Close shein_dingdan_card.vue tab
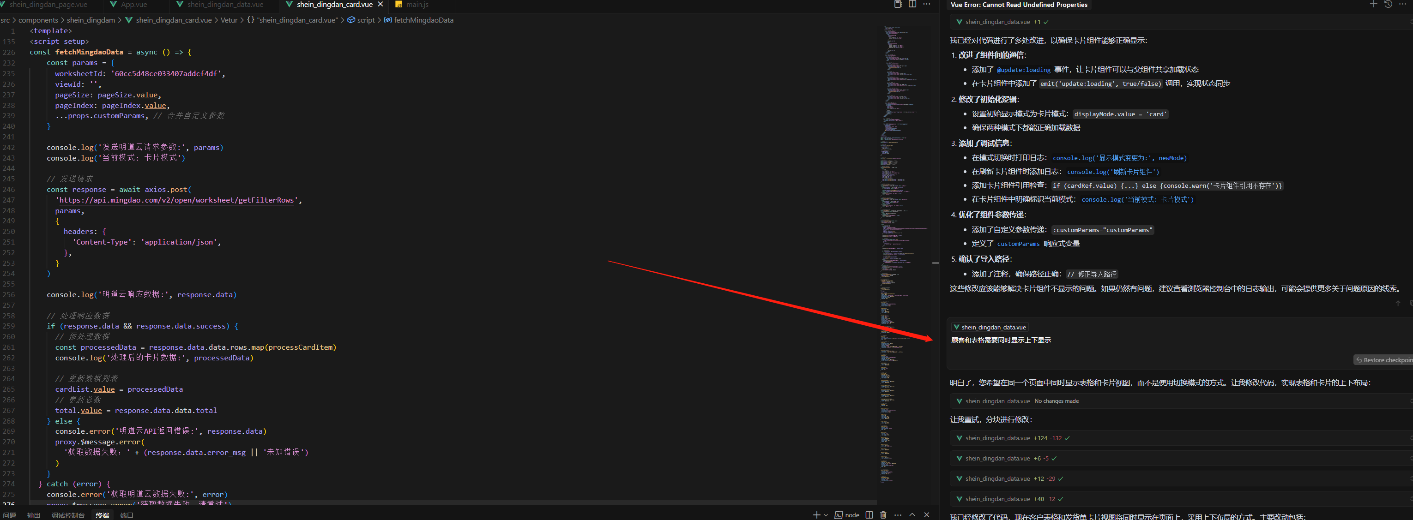The image size is (1413, 520). (380, 5)
